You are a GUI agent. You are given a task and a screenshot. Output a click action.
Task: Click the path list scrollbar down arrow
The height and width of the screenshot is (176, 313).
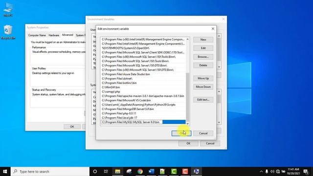(187, 124)
